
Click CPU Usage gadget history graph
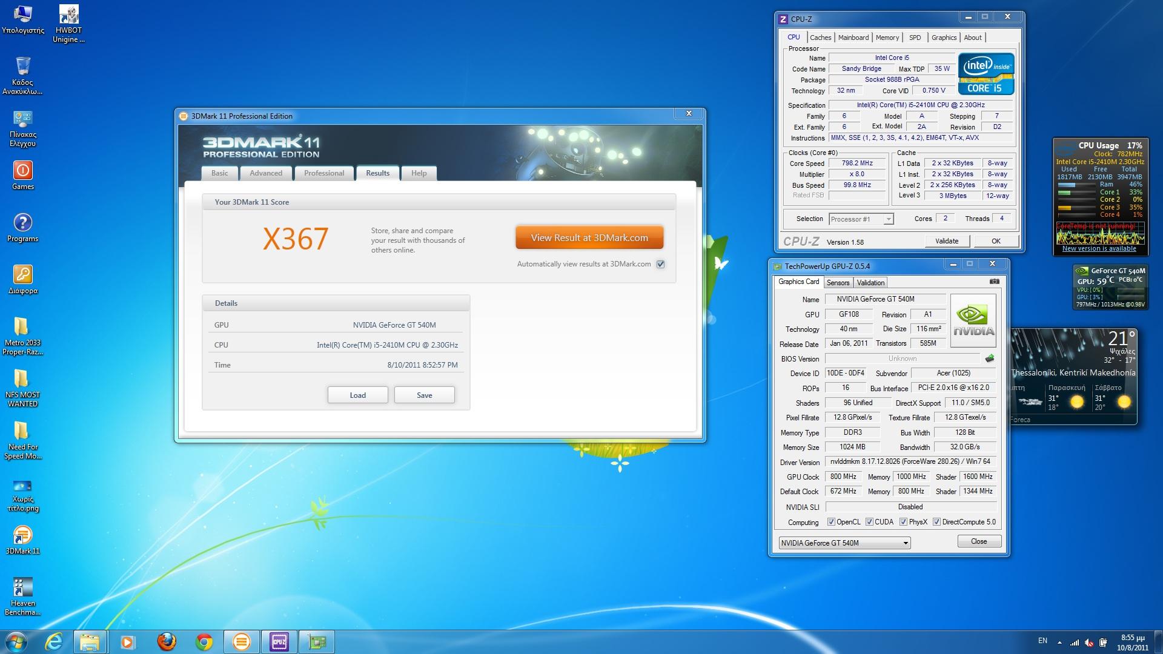tap(1100, 233)
